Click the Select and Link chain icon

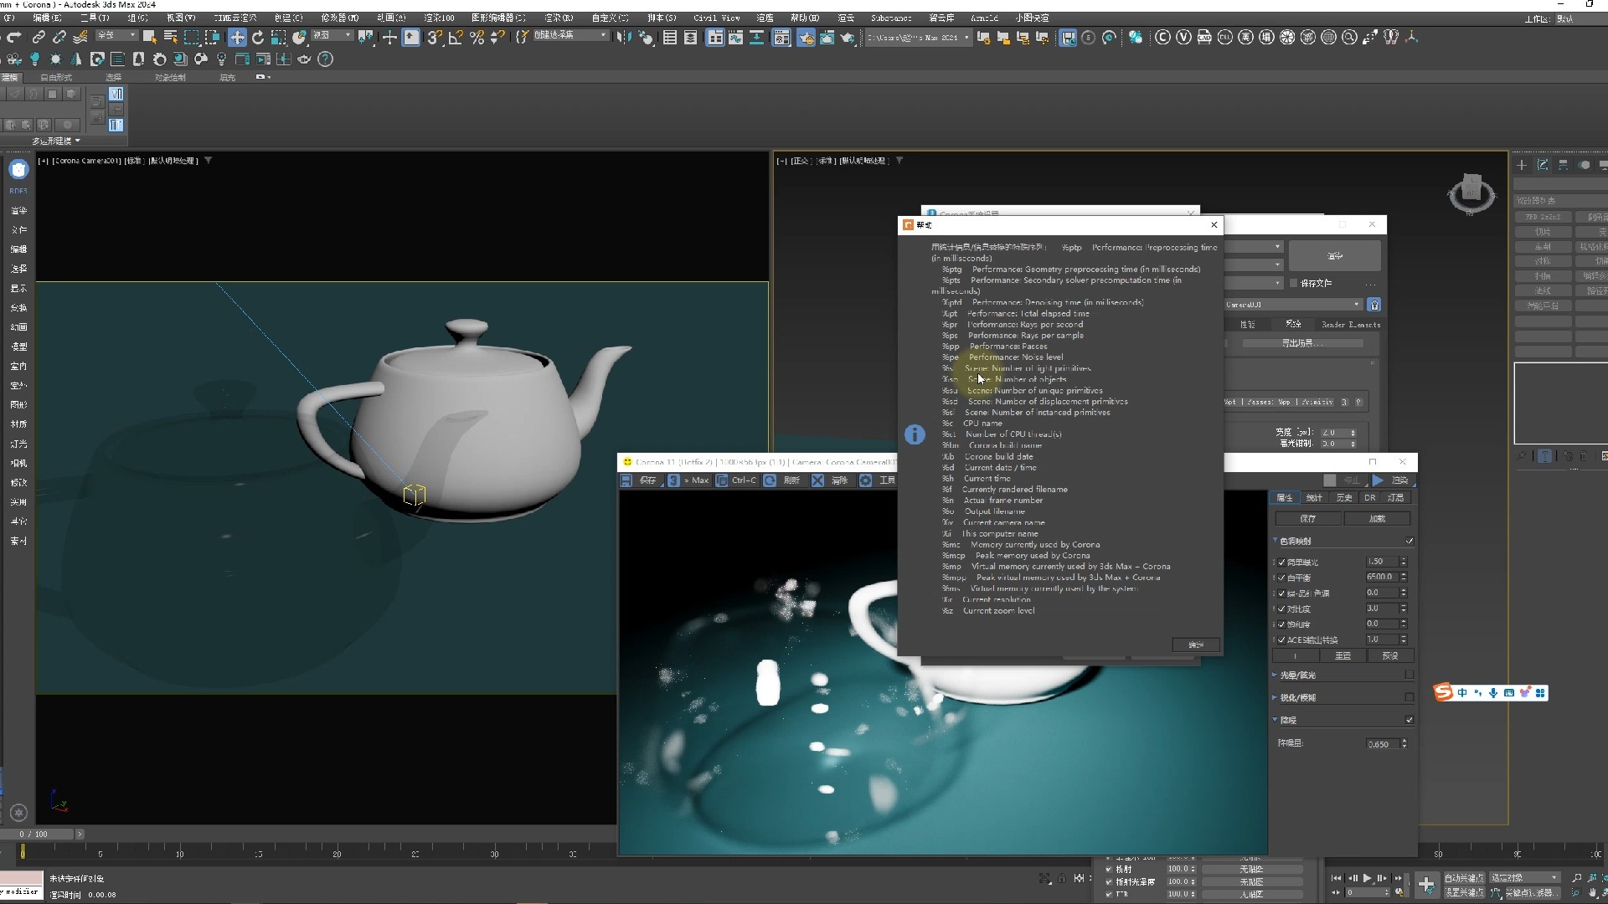(x=39, y=37)
